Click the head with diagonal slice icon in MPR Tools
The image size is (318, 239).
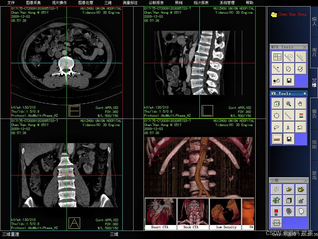(289, 69)
